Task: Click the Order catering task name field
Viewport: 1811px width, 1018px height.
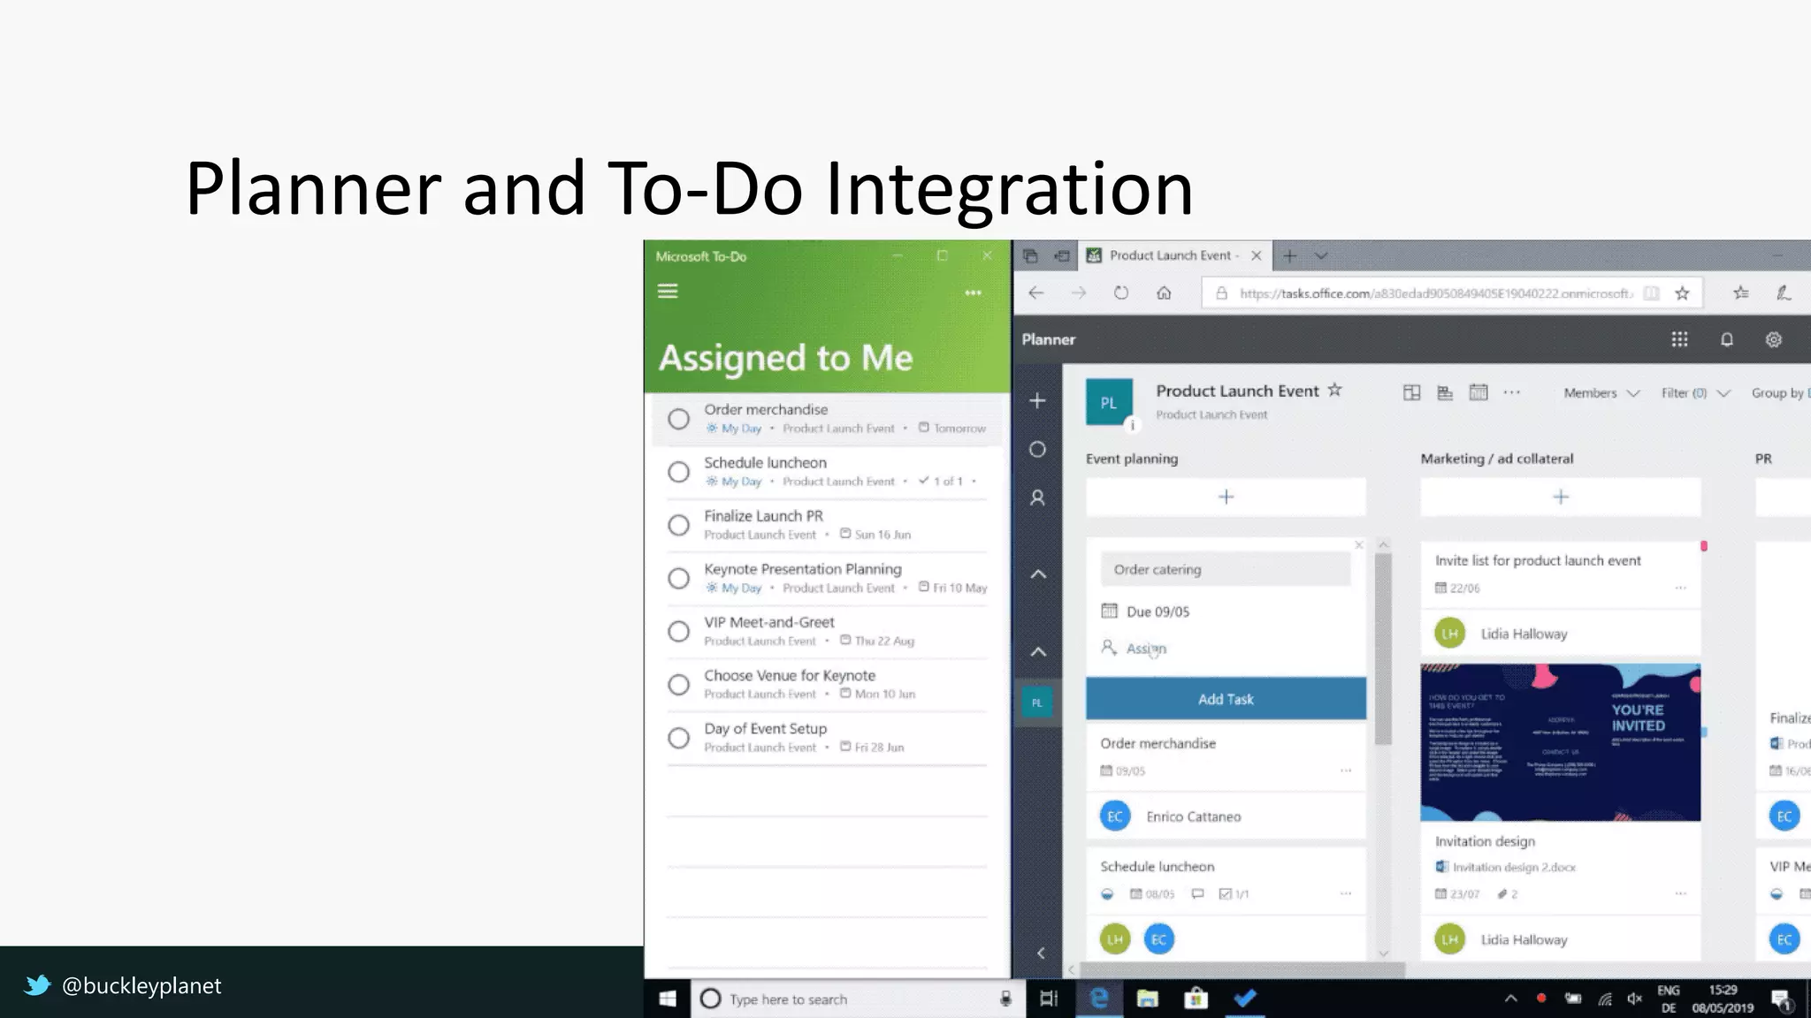Action: (x=1226, y=569)
